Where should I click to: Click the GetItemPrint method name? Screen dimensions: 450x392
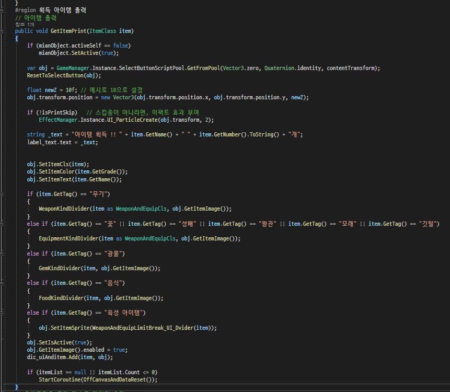[68, 31]
